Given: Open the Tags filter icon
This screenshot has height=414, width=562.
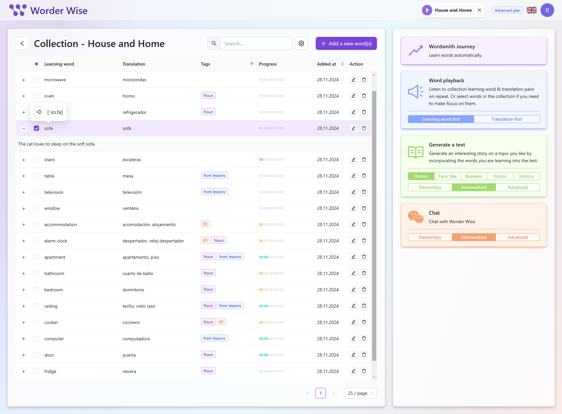Looking at the screenshot, I should pyautogui.click(x=252, y=64).
